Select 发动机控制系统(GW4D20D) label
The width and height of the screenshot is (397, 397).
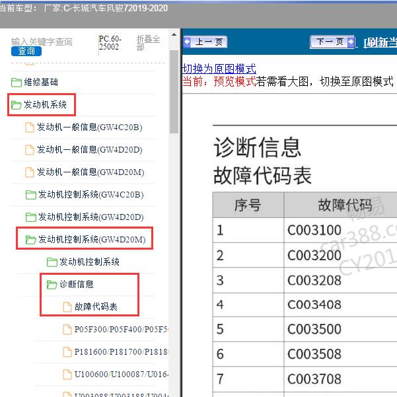[91, 217]
